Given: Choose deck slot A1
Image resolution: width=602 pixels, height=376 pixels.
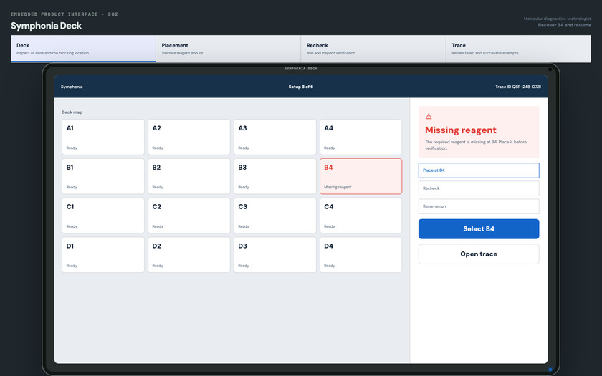Looking at the screenshot, I should [103, 137].
